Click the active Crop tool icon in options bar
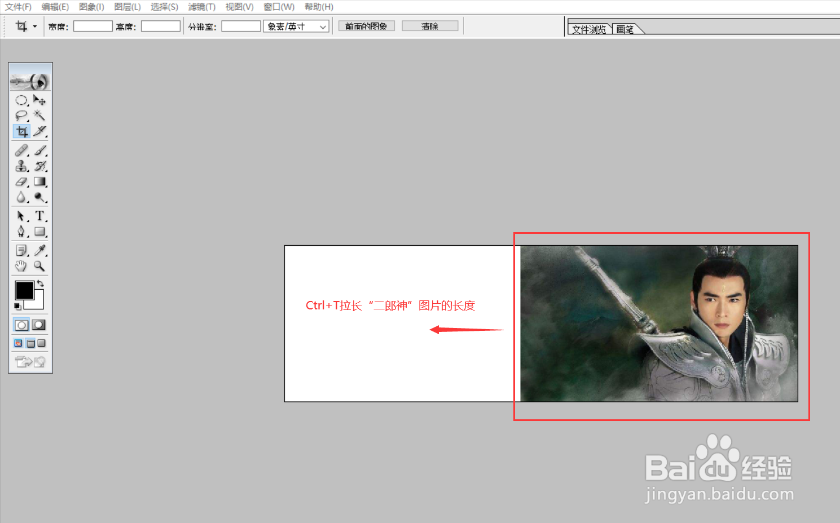Image resolution: width=840 pixels, height=523 pixels. [x=21, y=26]
